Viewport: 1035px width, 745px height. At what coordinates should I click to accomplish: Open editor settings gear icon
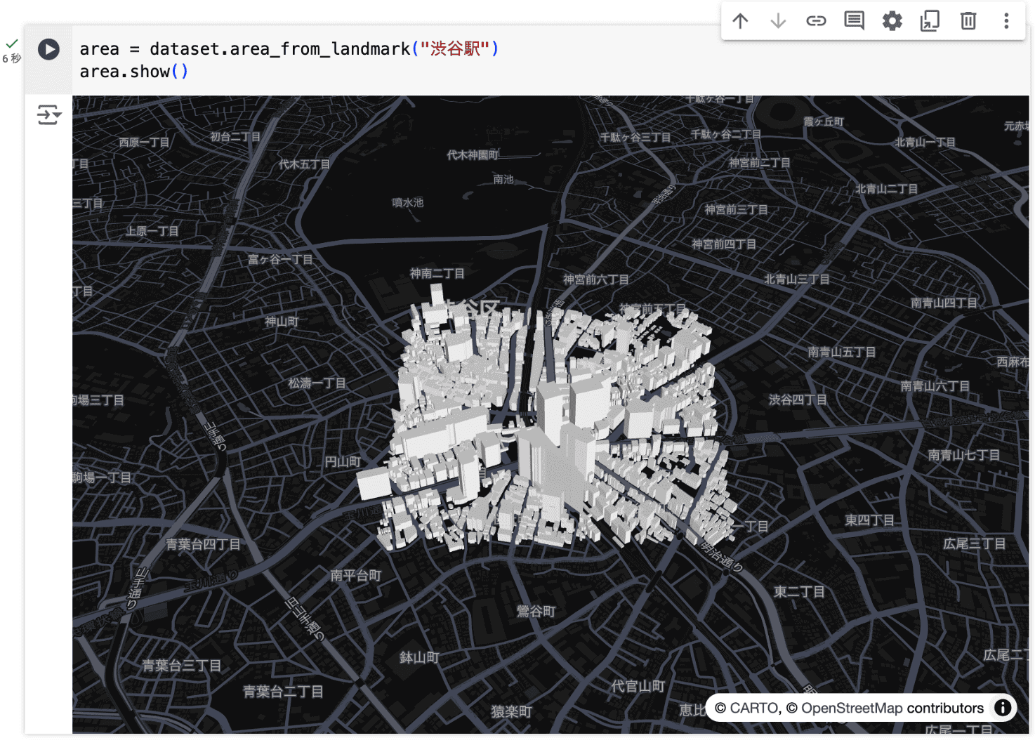tap(892, 21)
